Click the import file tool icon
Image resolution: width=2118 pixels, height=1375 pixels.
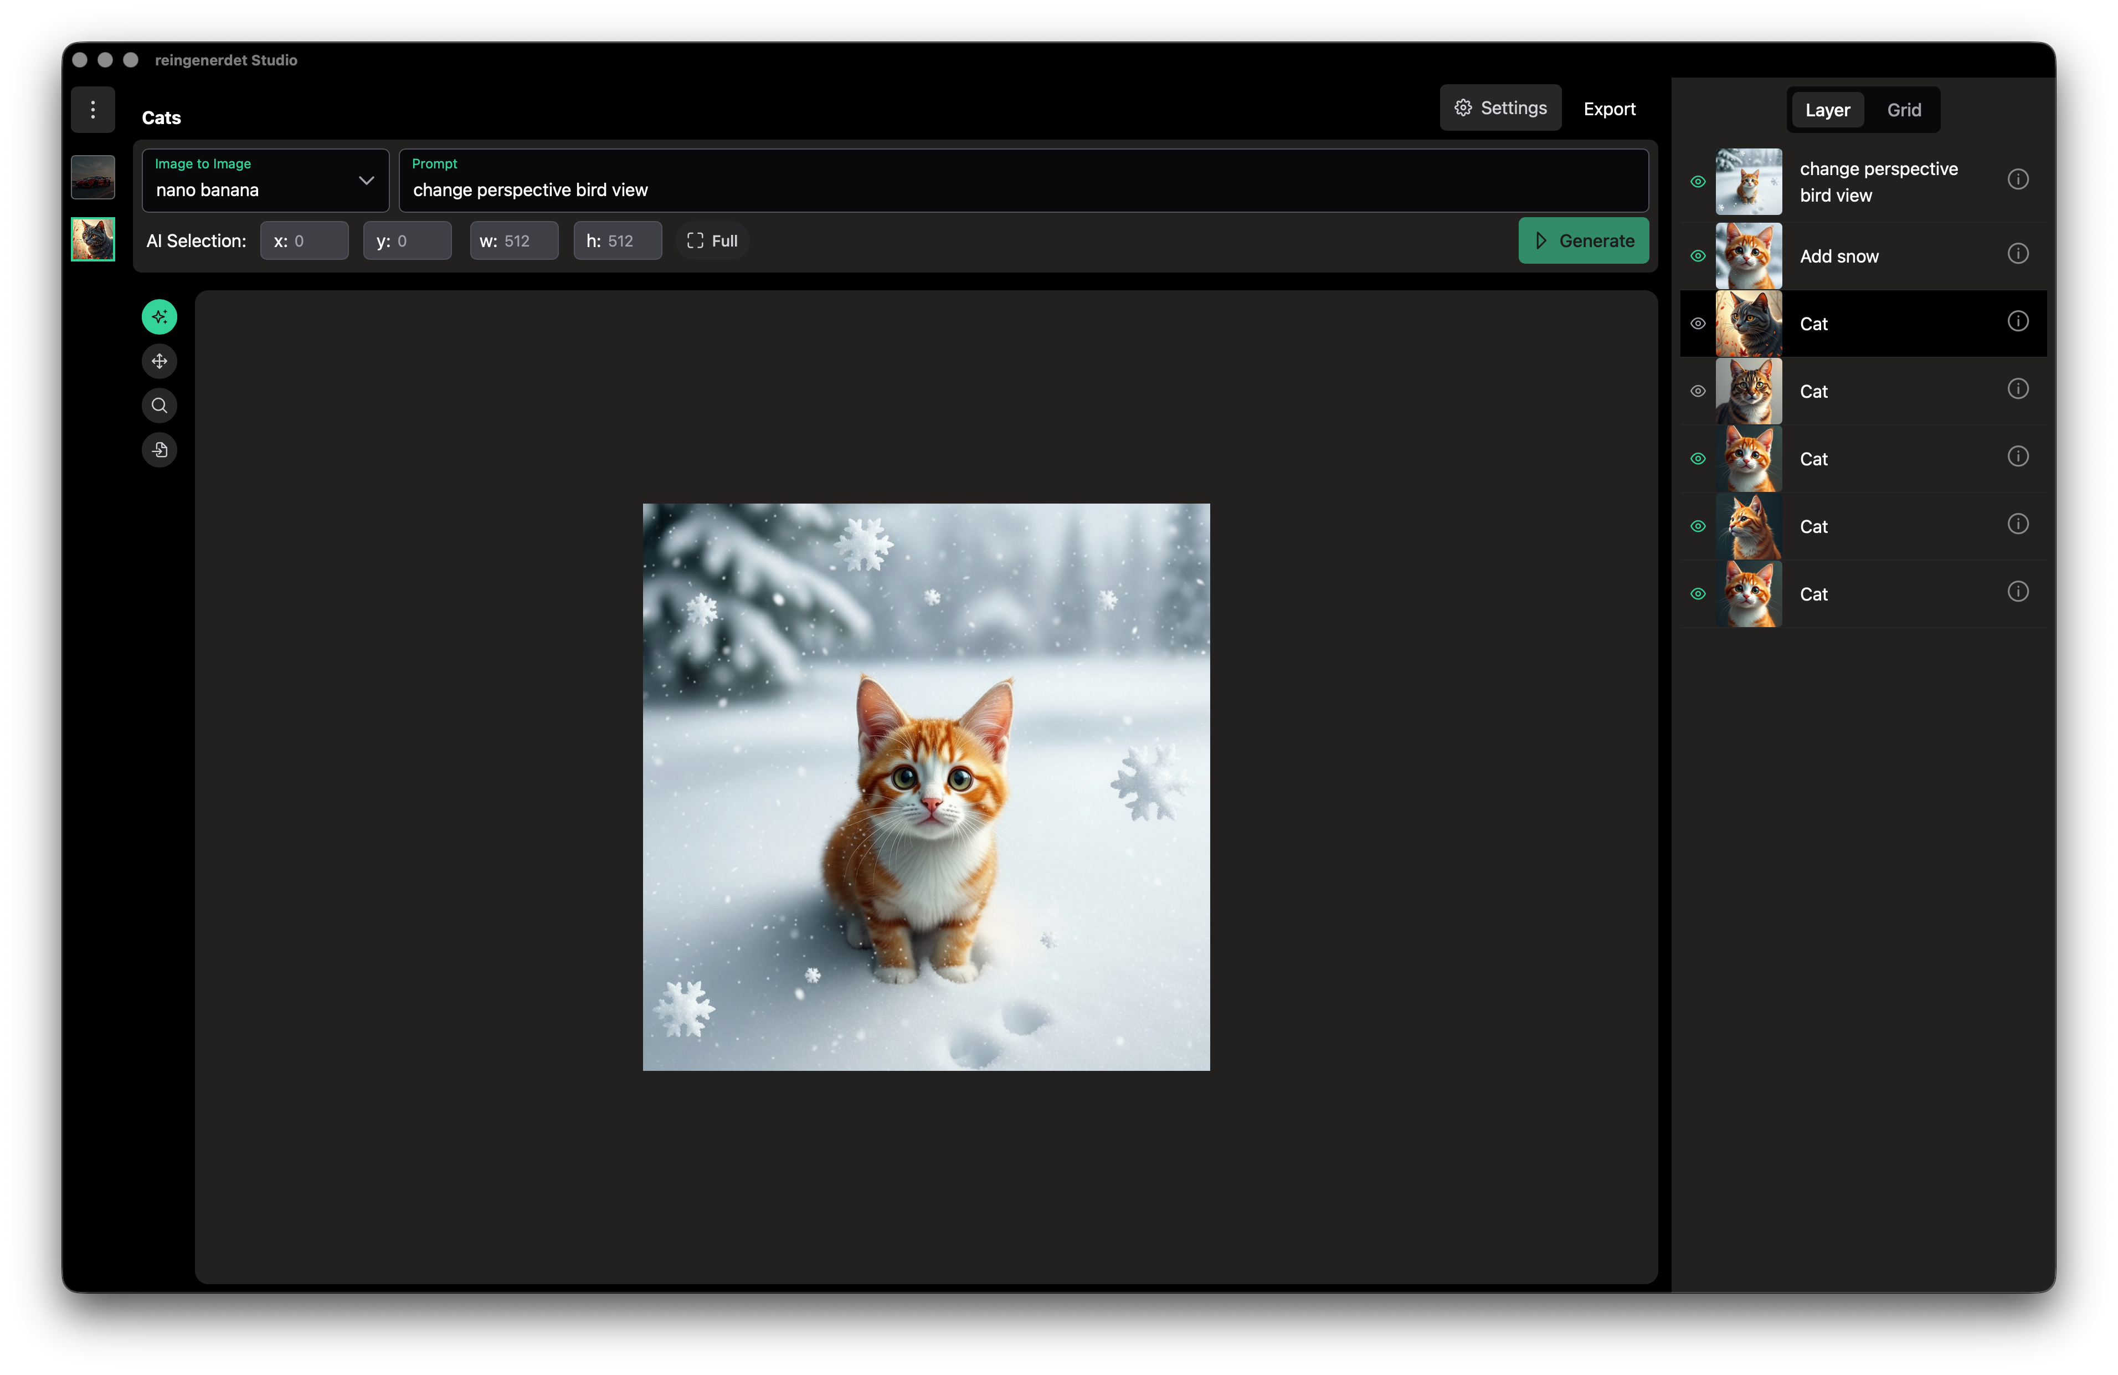point(160,450)
